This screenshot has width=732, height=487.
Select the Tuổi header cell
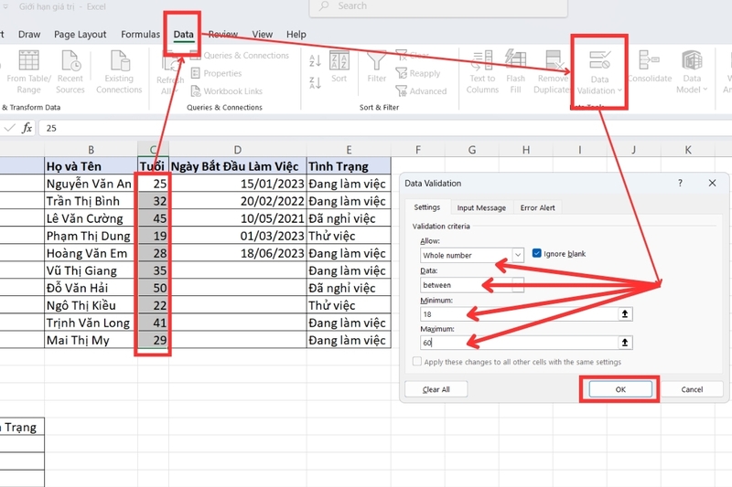pyautogui.click(x=153, y=166)
